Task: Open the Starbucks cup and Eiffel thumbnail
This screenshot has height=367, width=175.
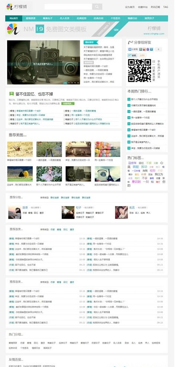Action: pyautogui.click(x=107, y=174)
